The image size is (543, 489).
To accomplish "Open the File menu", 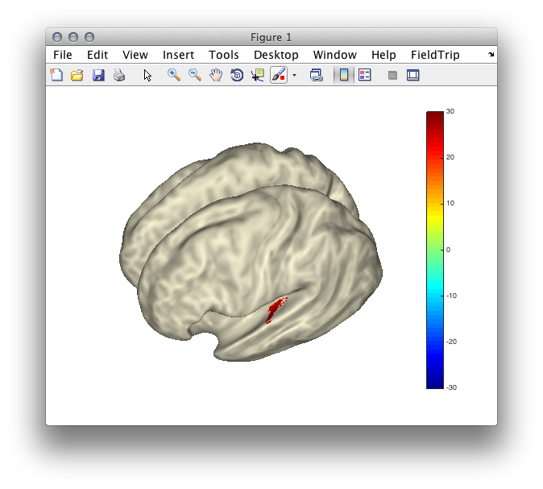I will coord(63,55).
